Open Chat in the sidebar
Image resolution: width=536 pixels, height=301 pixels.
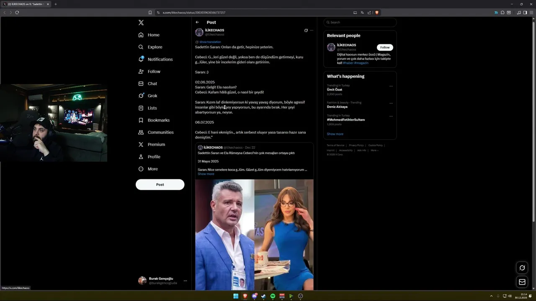tap(147, 84)
